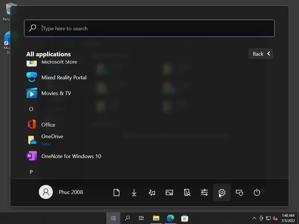Open Task View on taskbar
The width and height of the screenshot is (299, 224).
141,218
